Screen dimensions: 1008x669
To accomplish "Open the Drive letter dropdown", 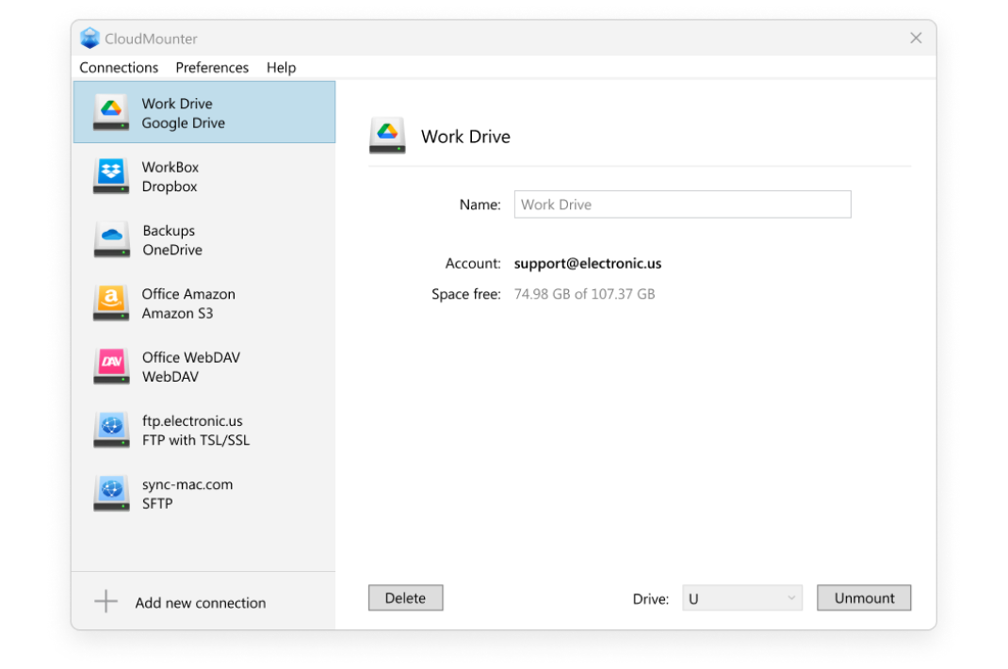I will [x=742, y=597].
